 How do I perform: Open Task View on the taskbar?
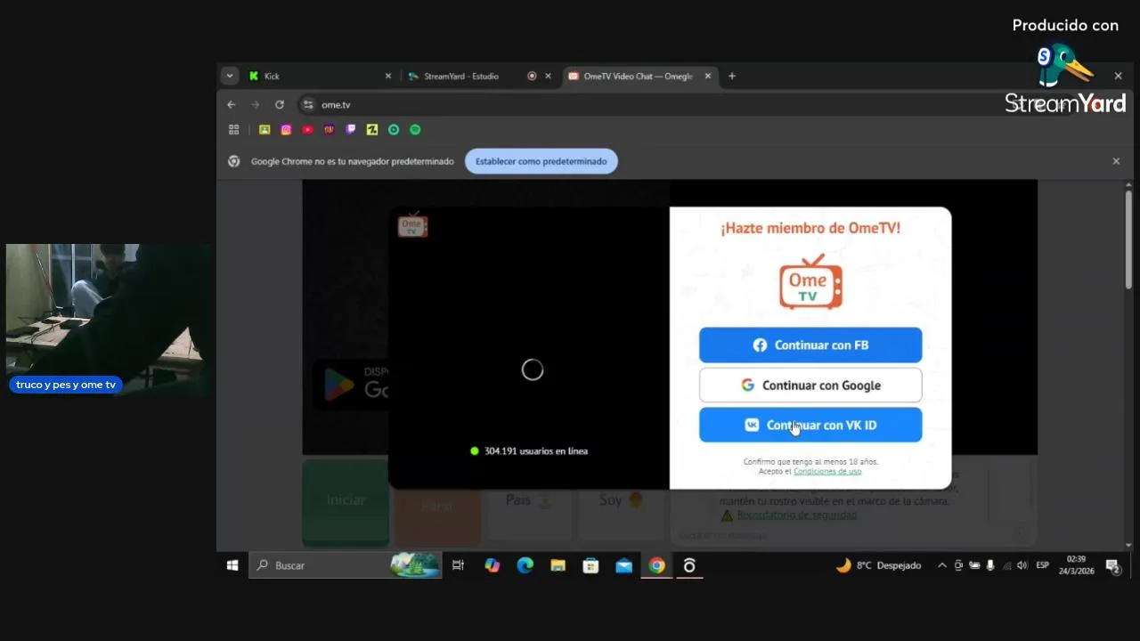click(x=458, y=565)
